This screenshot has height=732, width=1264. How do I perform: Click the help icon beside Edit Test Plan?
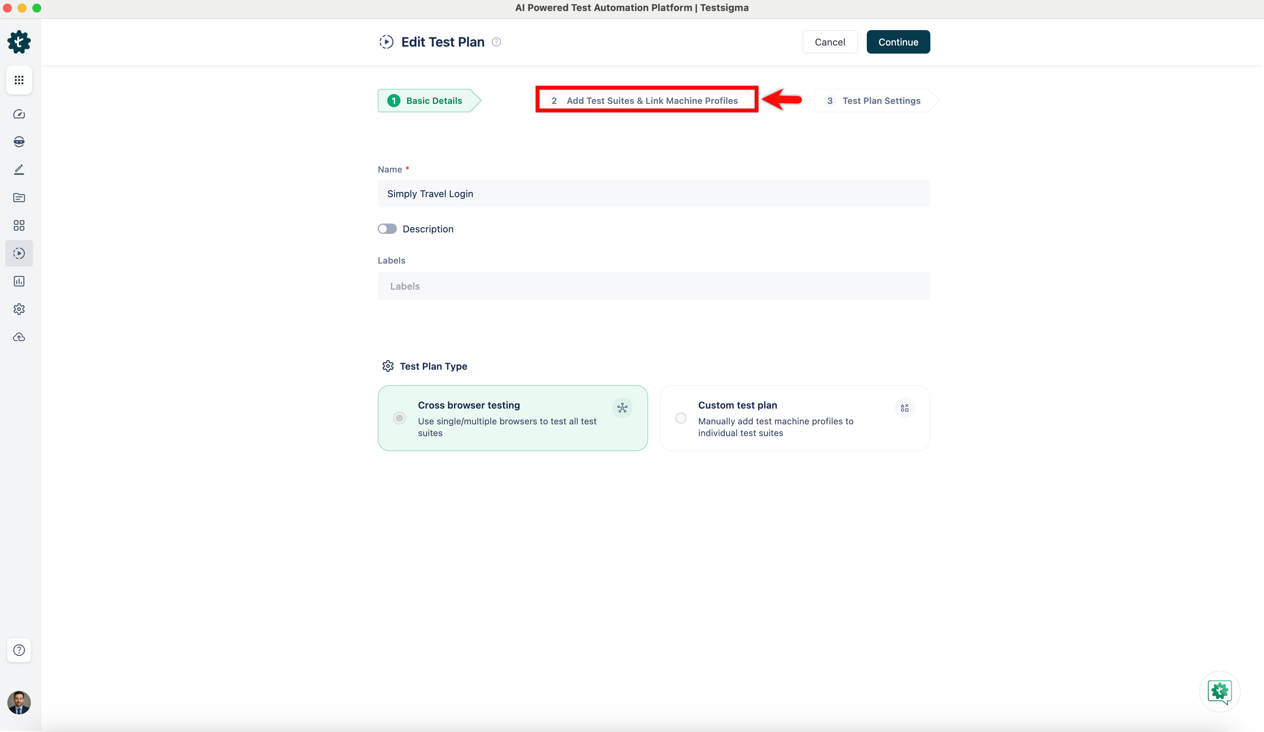[496, 42]
